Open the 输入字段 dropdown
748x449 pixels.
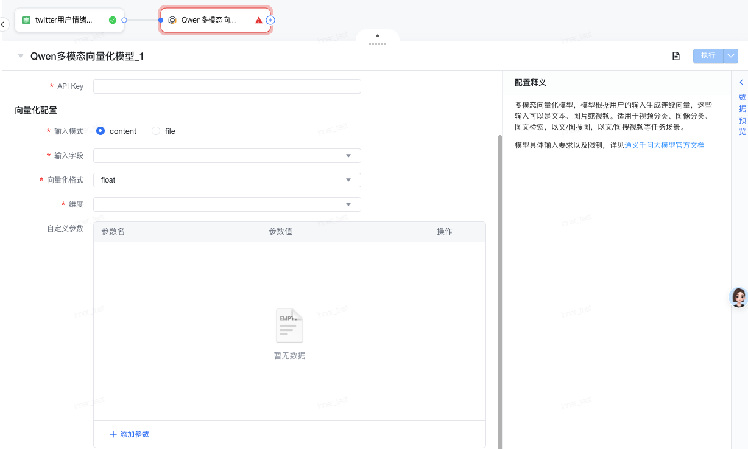(x=227, y=156)
